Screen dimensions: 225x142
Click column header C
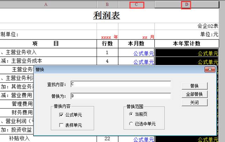(136, 5)
